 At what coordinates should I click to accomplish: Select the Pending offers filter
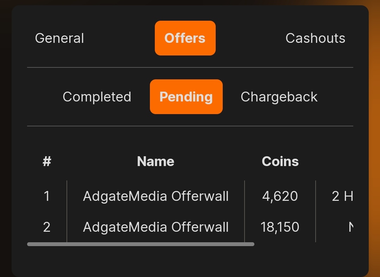tap(186, 97)
